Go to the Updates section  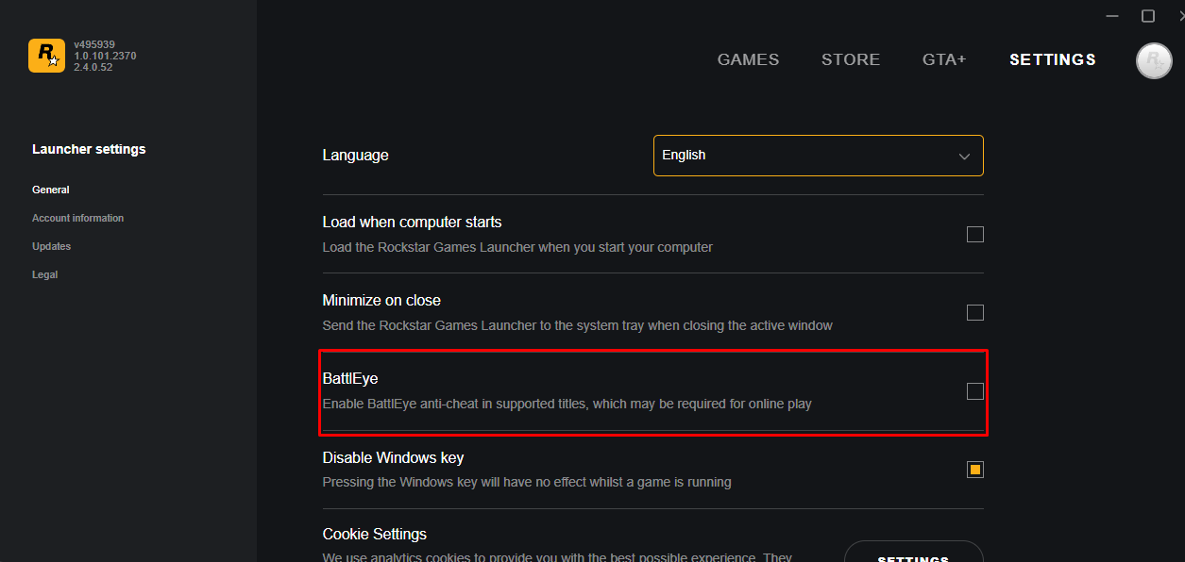51,246
